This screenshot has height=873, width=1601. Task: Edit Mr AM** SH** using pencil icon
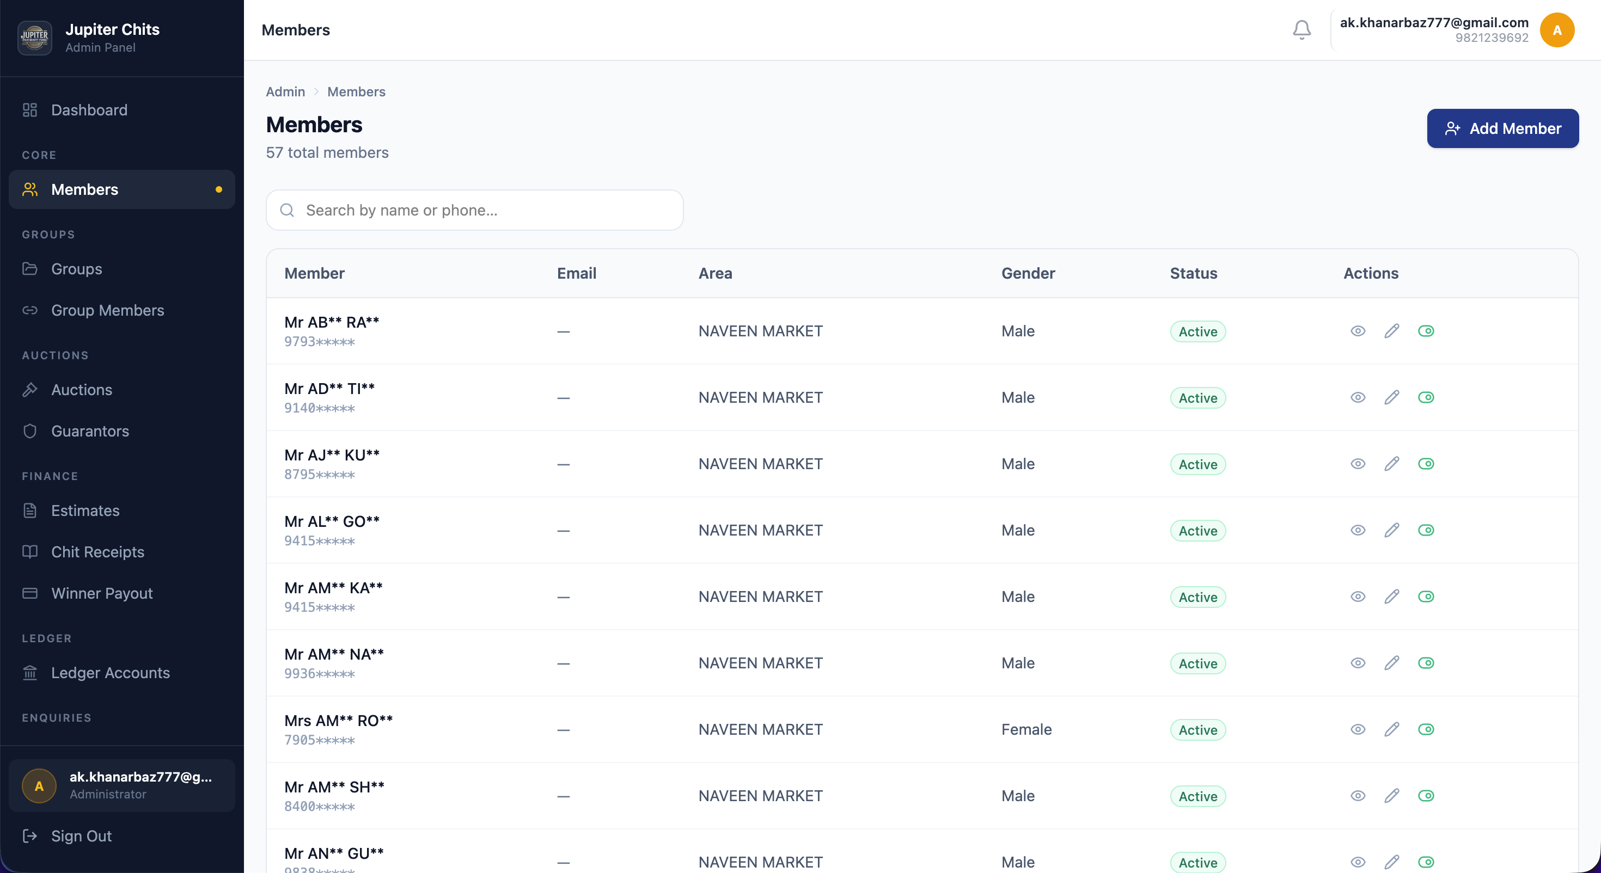click(1391, 796)
